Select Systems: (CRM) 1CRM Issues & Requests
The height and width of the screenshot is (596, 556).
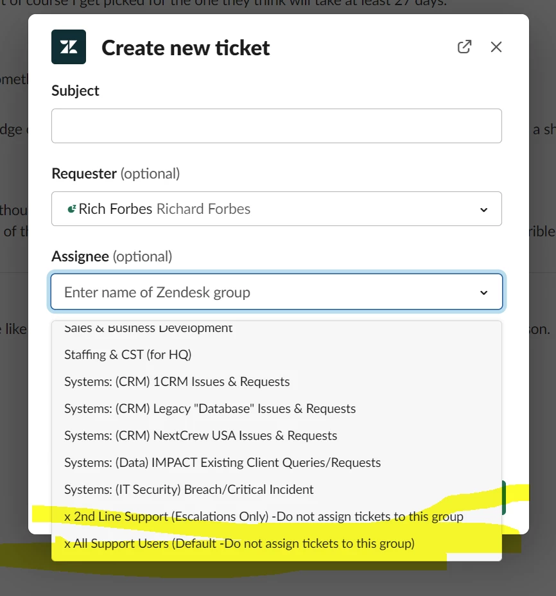click(x=277, y=381)
